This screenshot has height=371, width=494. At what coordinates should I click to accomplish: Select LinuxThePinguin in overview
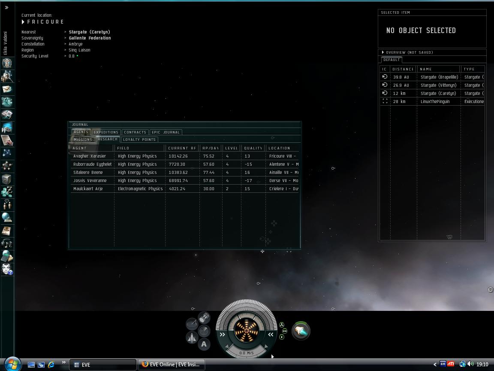pyautogui.click(x=432, y=102)
